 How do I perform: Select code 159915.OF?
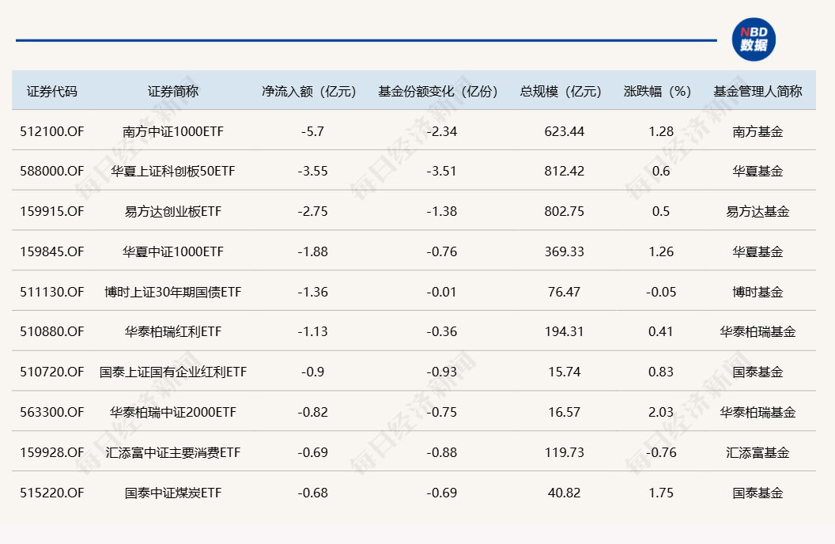click(x=52, y=211)
